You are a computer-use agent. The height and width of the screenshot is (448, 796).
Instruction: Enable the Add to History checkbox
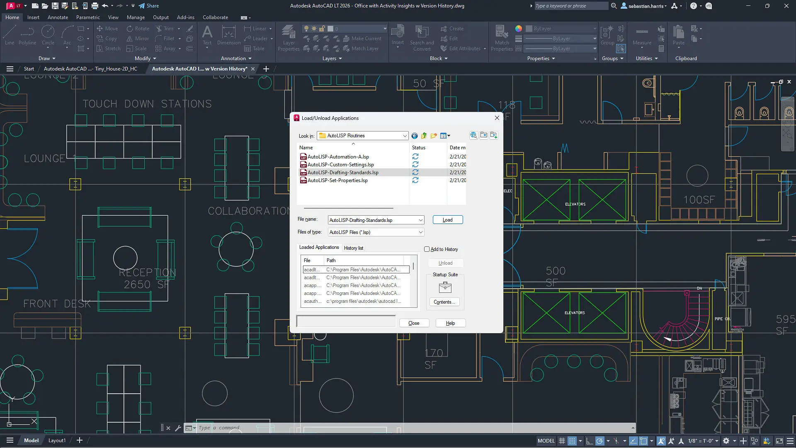click(x=427, y=249)
